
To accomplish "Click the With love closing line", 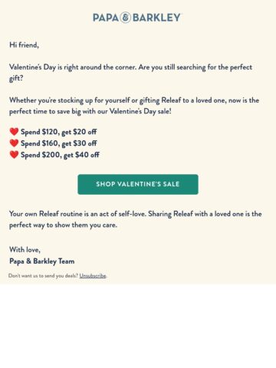I will point(25,250).
